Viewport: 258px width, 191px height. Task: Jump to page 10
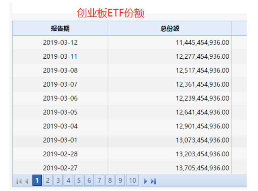pos(132,181)
